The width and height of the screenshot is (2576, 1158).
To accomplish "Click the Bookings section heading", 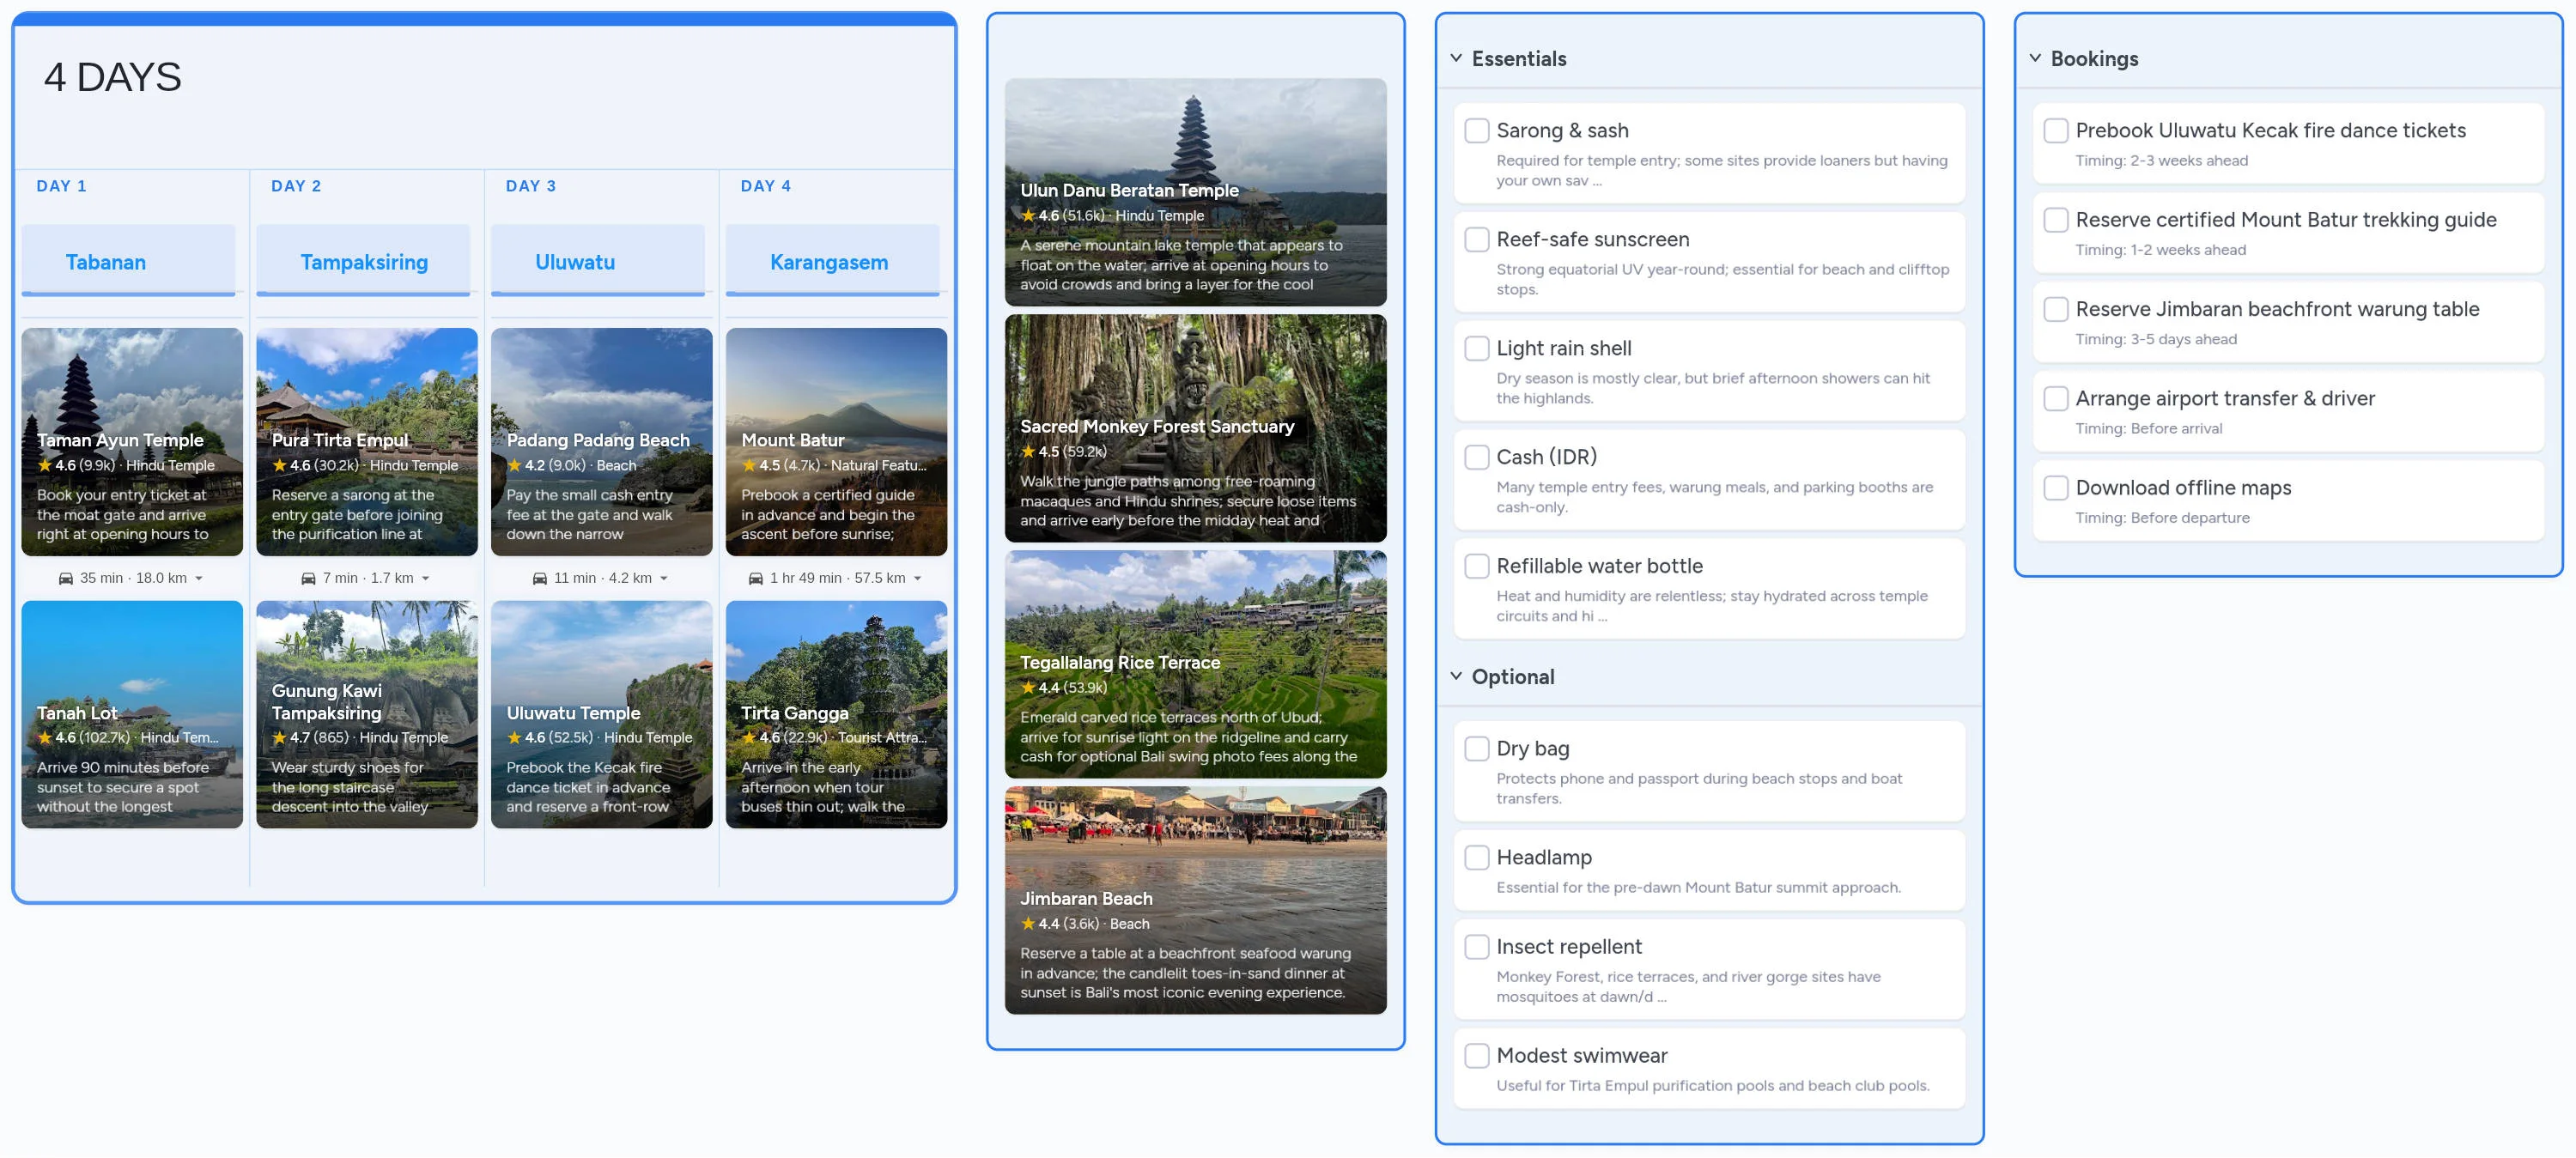I will [x=2094, y=58].
